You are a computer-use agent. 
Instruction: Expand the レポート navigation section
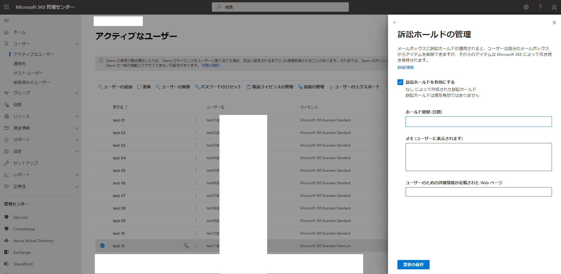tap(77, 175)
